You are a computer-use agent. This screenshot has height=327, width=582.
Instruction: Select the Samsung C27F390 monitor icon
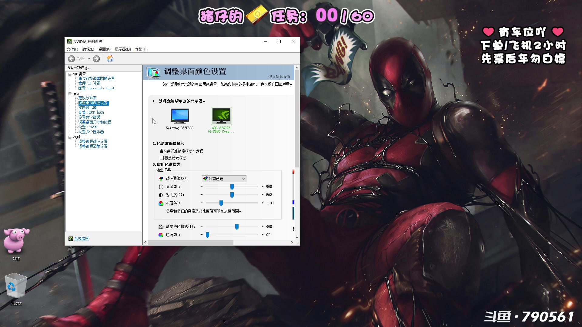[x=180, y=116]
